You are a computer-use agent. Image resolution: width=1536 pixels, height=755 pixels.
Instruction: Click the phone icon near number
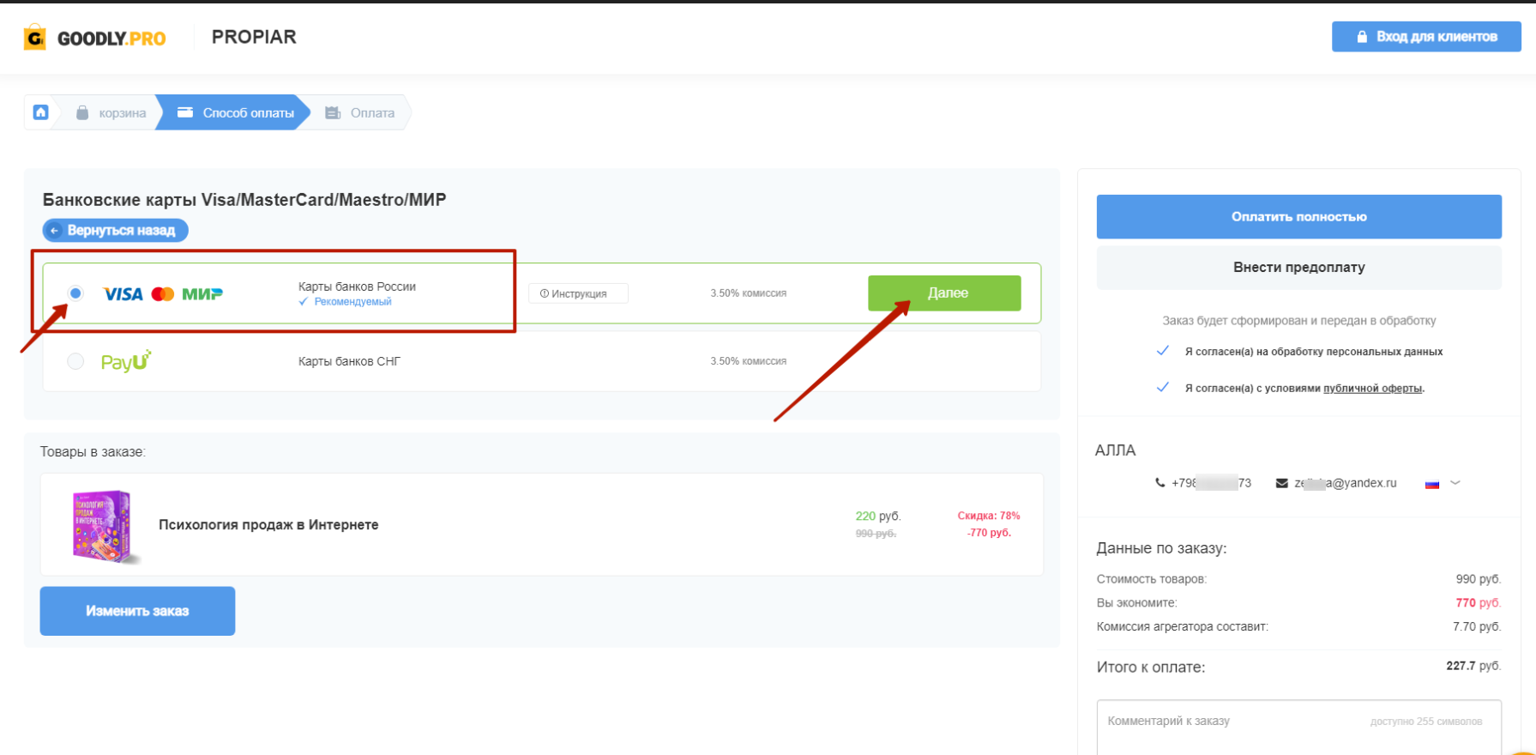click(1160, 483)
